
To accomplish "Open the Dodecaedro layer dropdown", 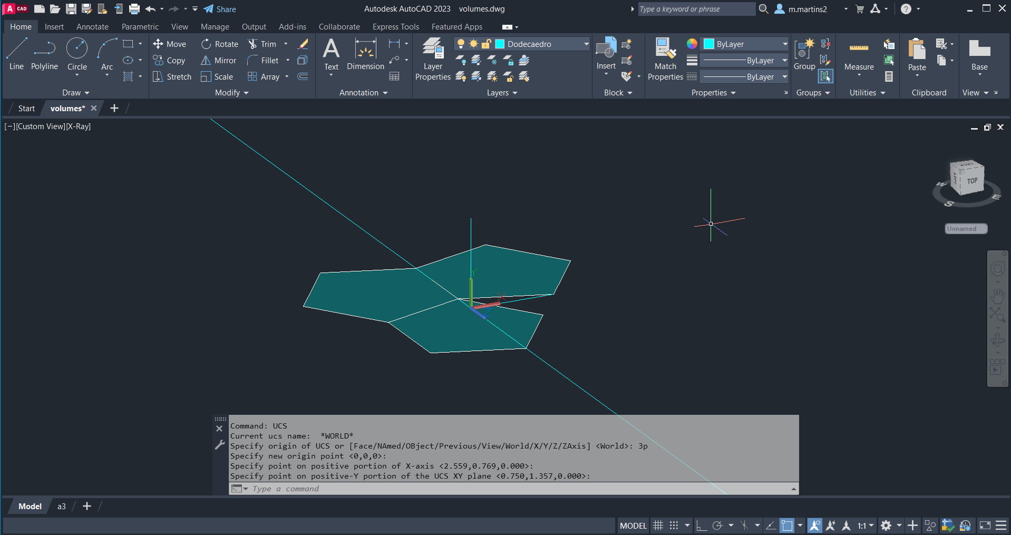I will 586,44.
